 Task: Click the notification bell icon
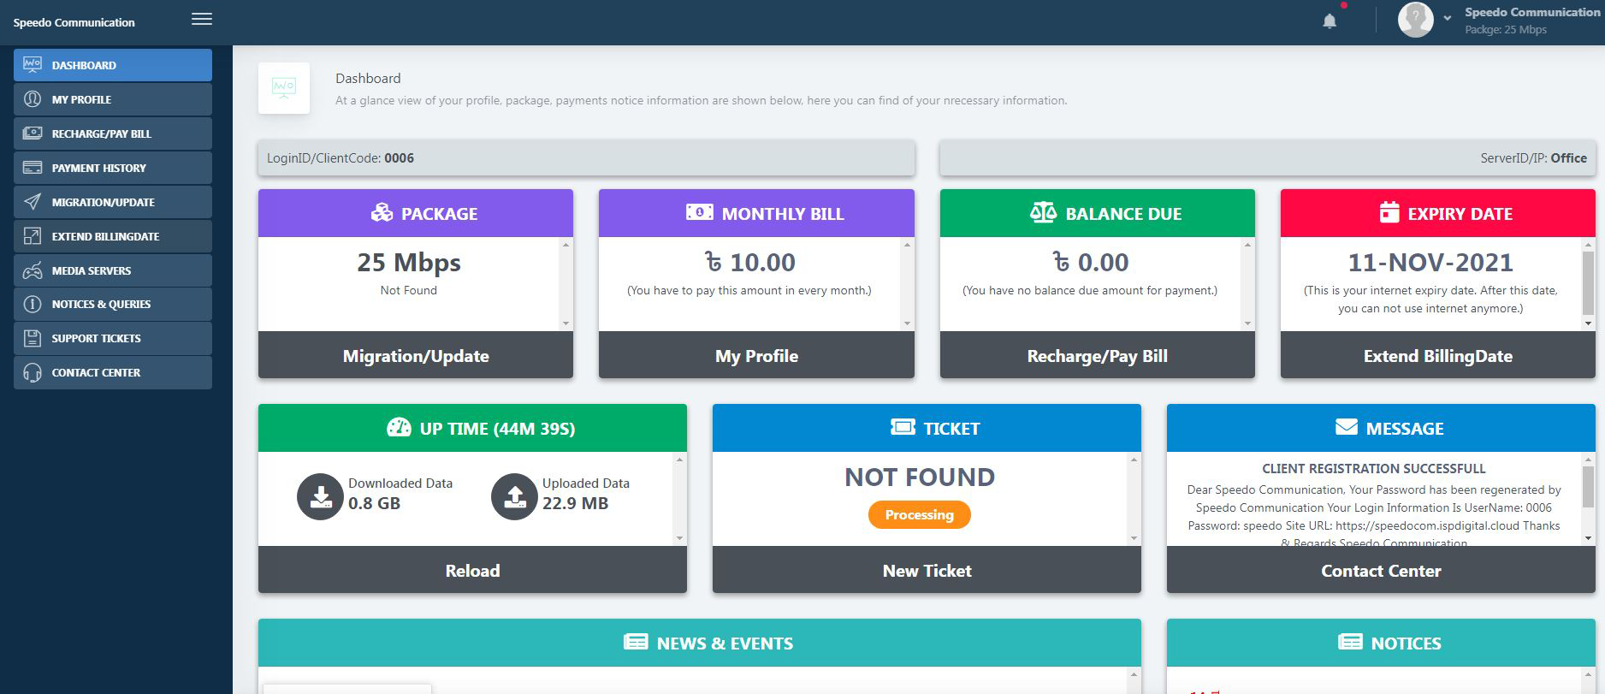(1329, 21)
